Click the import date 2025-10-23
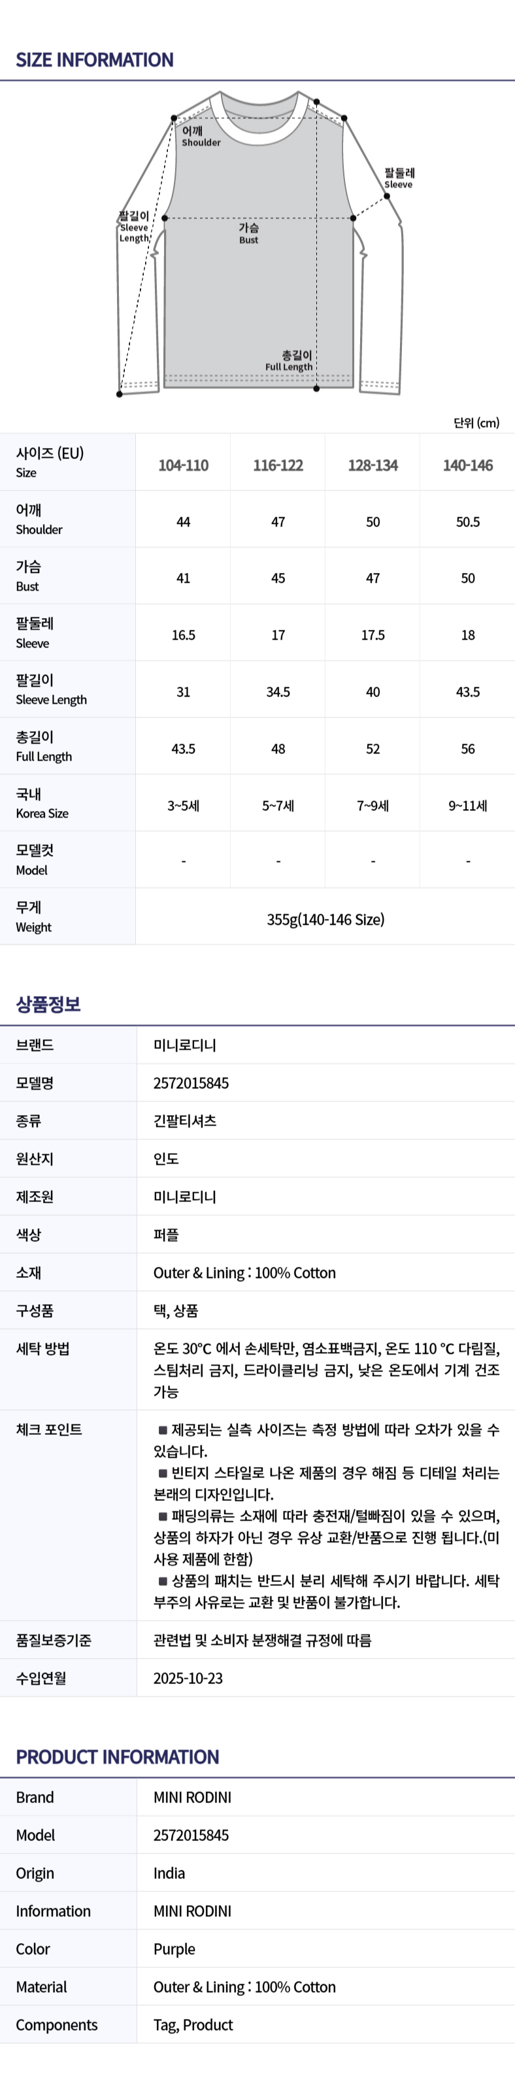 [188, 1678]
